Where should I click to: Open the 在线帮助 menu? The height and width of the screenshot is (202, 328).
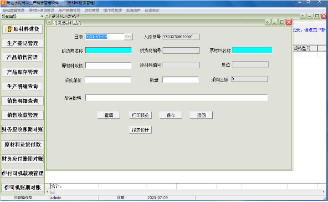click(152, 10)
